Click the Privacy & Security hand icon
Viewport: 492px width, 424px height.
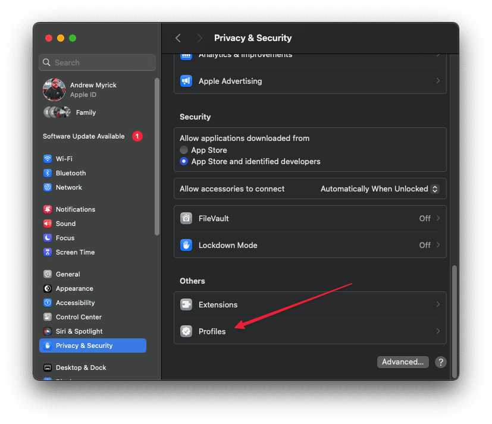pos(48,346)
